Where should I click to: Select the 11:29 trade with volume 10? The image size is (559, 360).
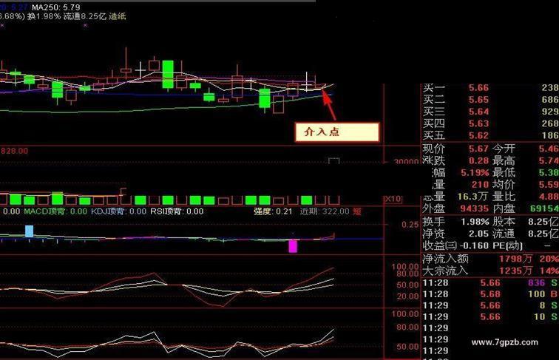coord(490,317)
